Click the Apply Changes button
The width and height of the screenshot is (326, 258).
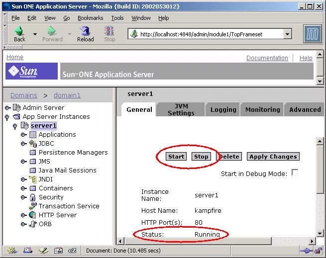273,157
